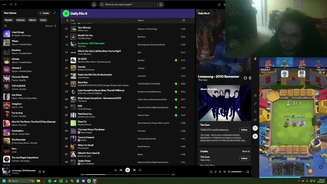This screenshot has width=327, height=184.
Task: Open Connect to a device icon
Action: point(224,172)
